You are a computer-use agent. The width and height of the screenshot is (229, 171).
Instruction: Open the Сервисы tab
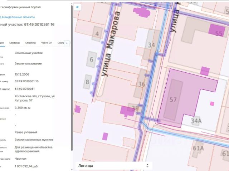[x=14, y=43]
